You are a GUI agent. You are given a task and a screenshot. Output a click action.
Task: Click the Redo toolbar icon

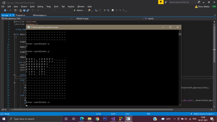[x=38, y=11]
